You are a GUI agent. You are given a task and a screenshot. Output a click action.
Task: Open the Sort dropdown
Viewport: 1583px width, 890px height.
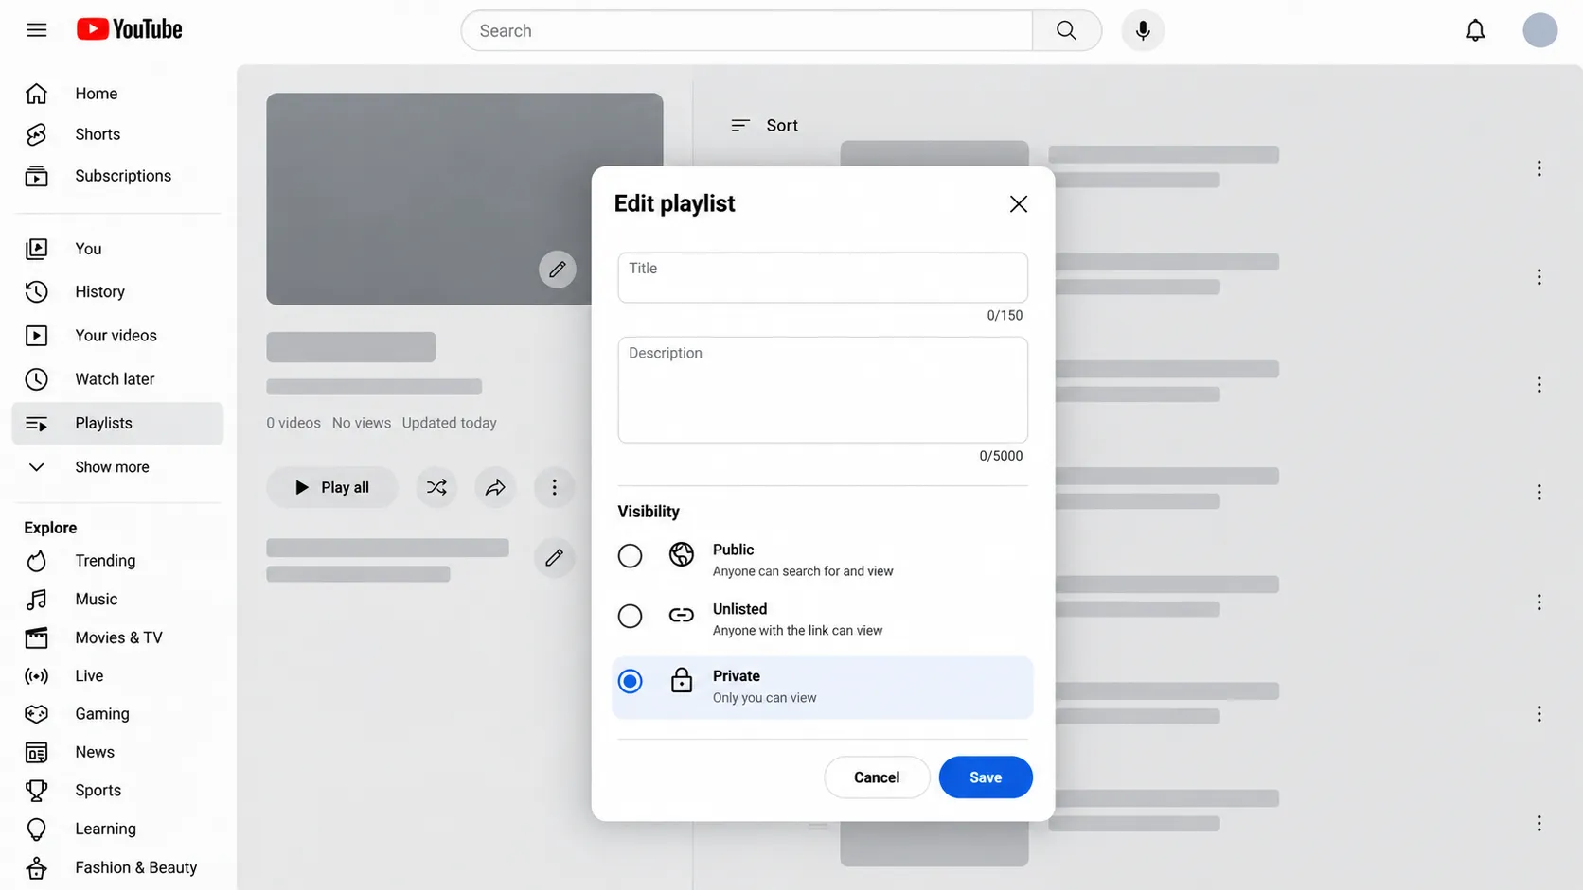(764, 125)
